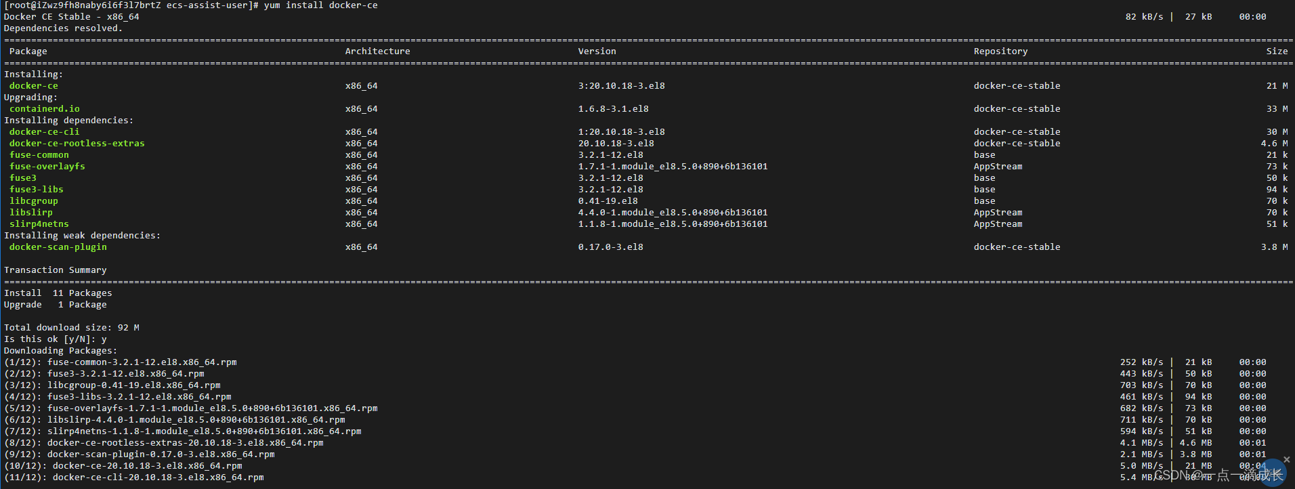This screenshot has width=1295, height=489.
Task: Select the green docker-scan-plugin package name
Action: click(58, 247)
